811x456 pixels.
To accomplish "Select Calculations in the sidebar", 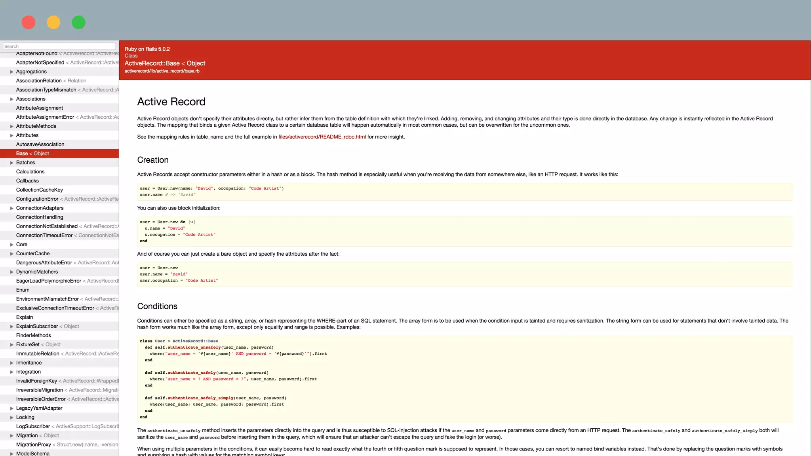I will [x=30, y=172].
